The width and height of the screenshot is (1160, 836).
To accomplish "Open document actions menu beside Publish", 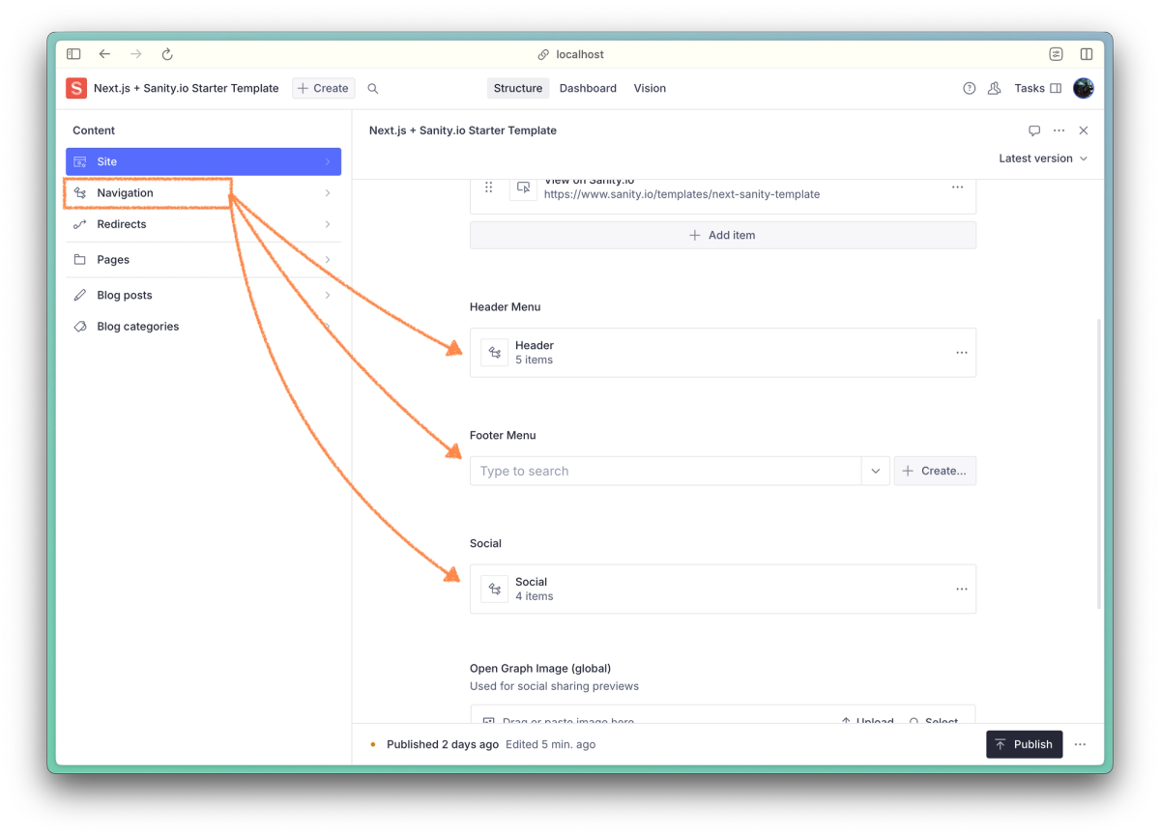I will coord(1081,744).
